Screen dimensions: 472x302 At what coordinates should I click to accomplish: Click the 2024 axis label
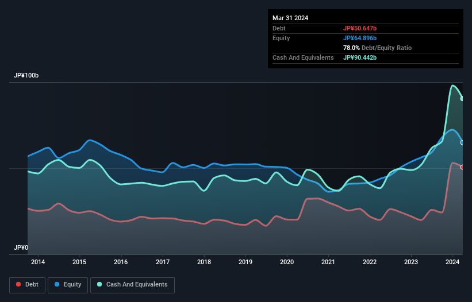tap(452, 262)
